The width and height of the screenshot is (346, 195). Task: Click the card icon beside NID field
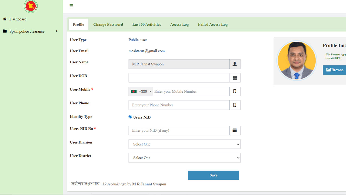pos(235,131)
